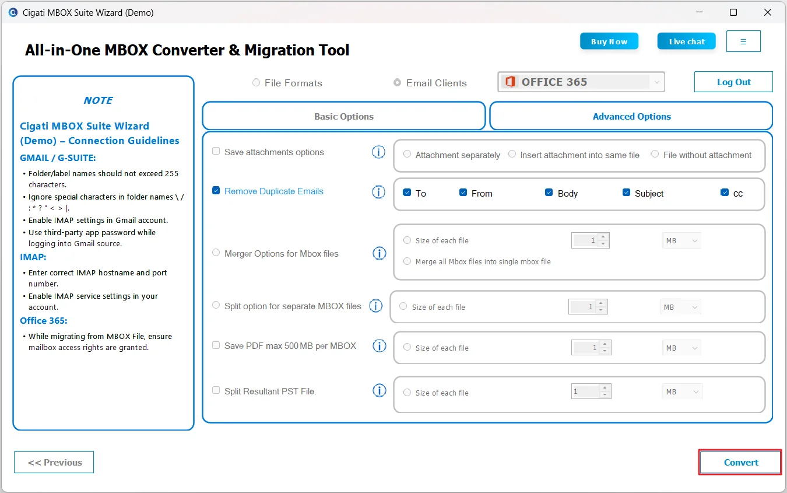View info icon for Split Resultant PST File
Image resolution: width=787 pixels, height=493 pixels.
click(x=380, y=391)
